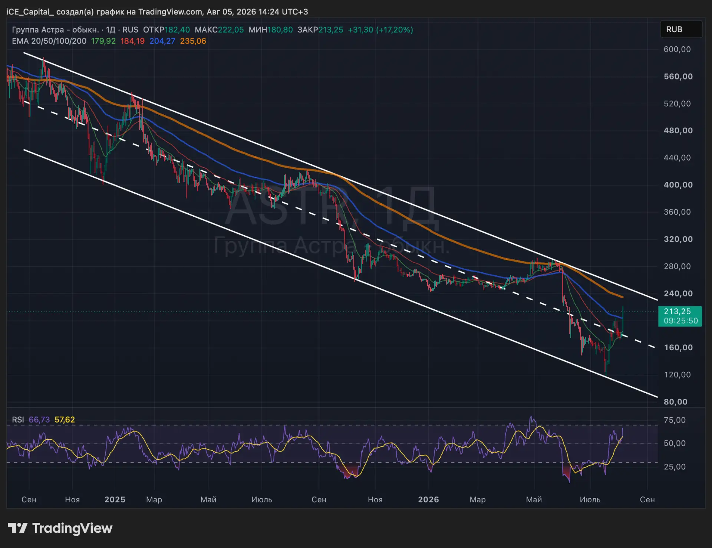712x548 pixels.
Task: Click the 320,00 price axis label
Action: [x=678, y=239]
